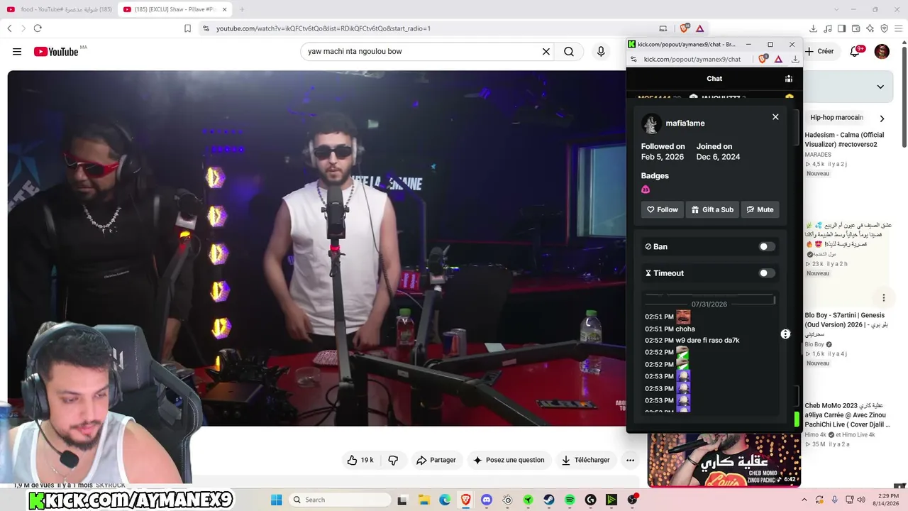Open the video options for Blo Boy S7artini

[x=884, y=297]
